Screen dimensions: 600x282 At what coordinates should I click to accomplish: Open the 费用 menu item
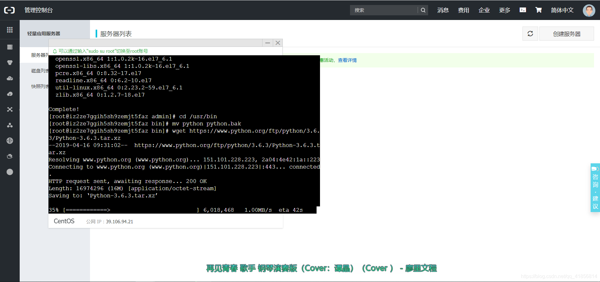[464, 10]
